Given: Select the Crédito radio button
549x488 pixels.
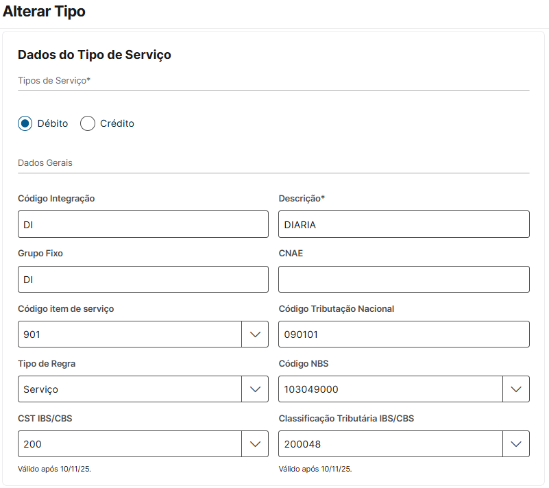Looking at the screenshot, I should click(88, 123).
